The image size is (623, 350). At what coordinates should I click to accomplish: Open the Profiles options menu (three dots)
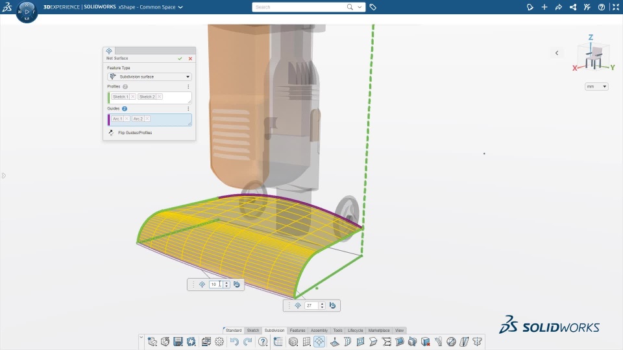pos(188,86)
